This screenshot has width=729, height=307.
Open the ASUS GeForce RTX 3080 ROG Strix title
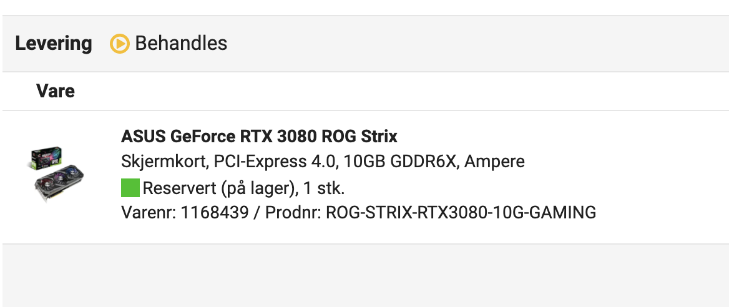point(259,136)
